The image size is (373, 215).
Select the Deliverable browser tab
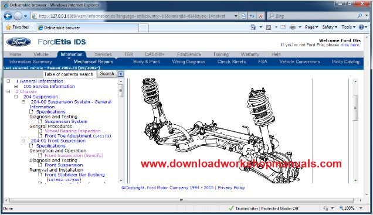click(x=87, y=28)
